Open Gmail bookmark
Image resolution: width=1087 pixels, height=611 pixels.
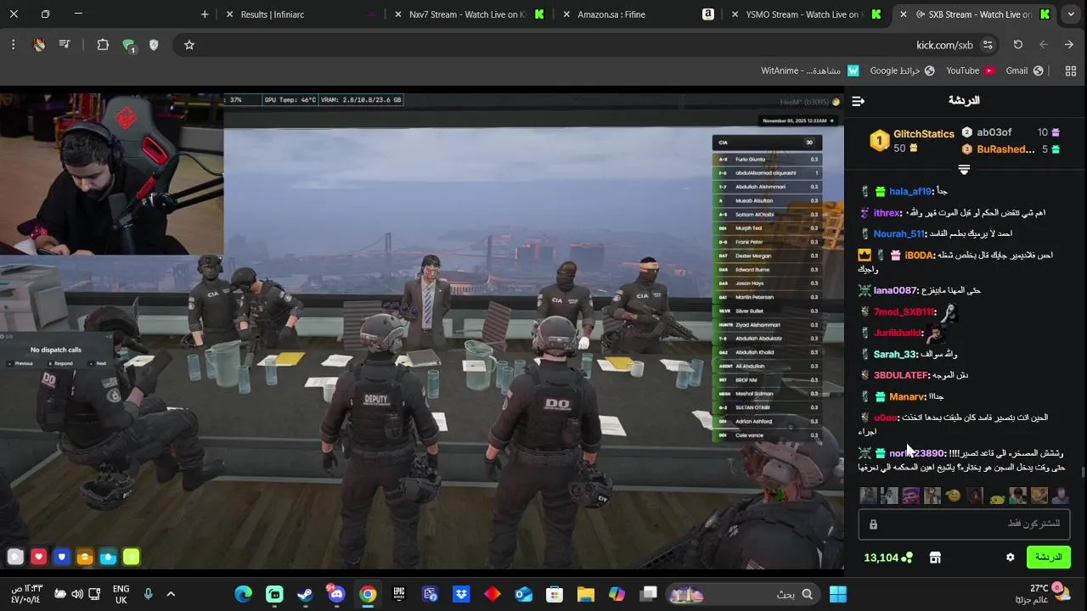[x=1024, y=70]
